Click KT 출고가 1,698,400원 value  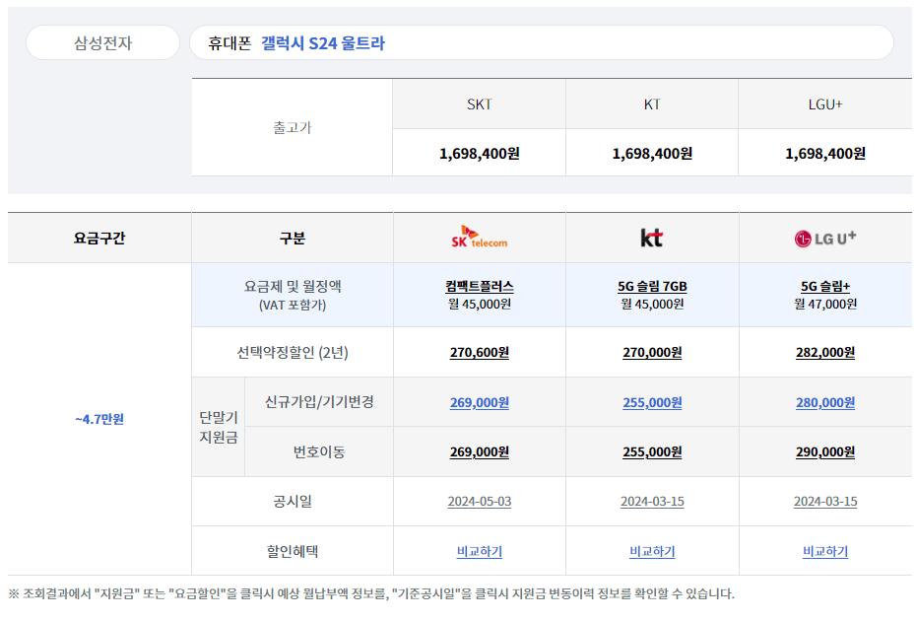(x=652, y=154)
